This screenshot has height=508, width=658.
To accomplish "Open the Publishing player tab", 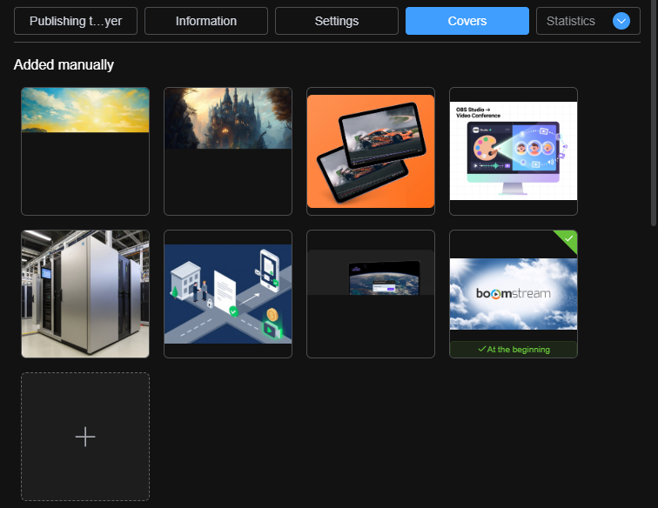I will (x=76, y=21).
